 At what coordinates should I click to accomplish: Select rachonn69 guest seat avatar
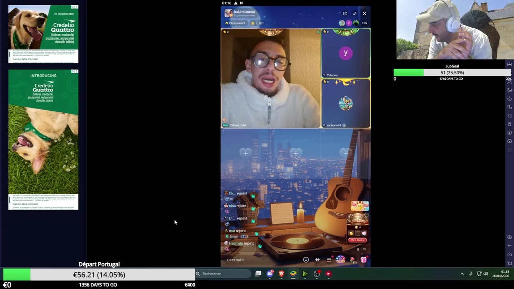point(346,104)
